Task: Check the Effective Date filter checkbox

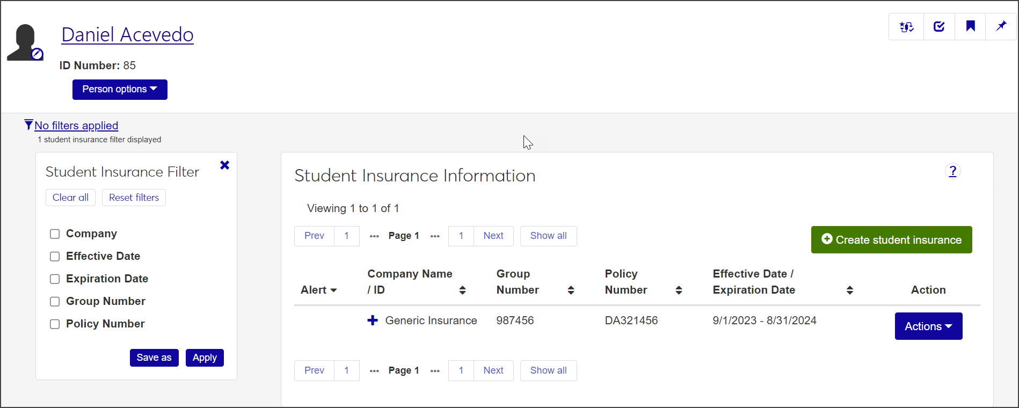Action: pyautogui.click(x=55, y=257)
